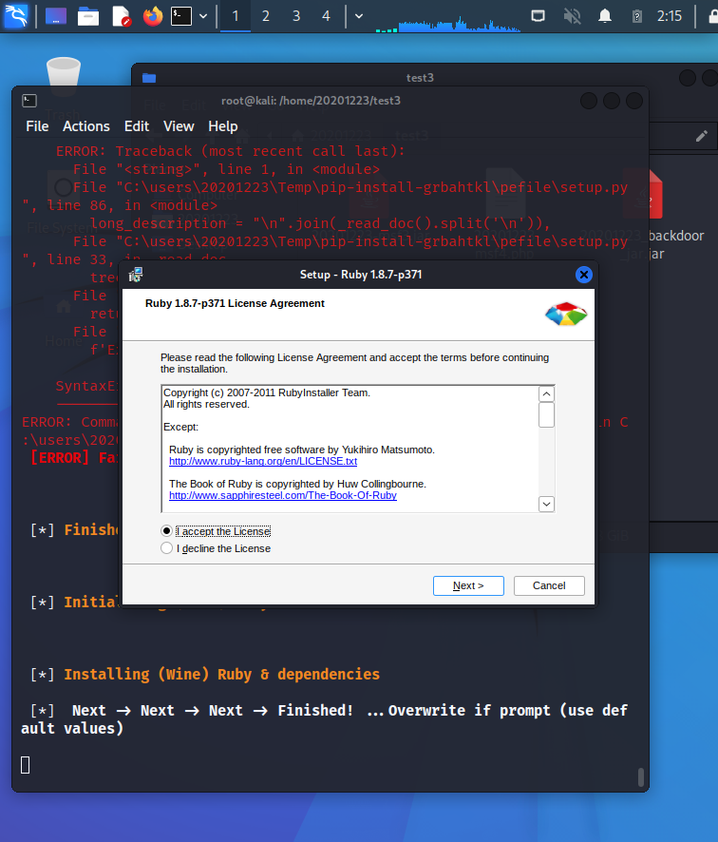Open the power manager battery icon
This screenshot has height=842, width=718.
(637, 16)
